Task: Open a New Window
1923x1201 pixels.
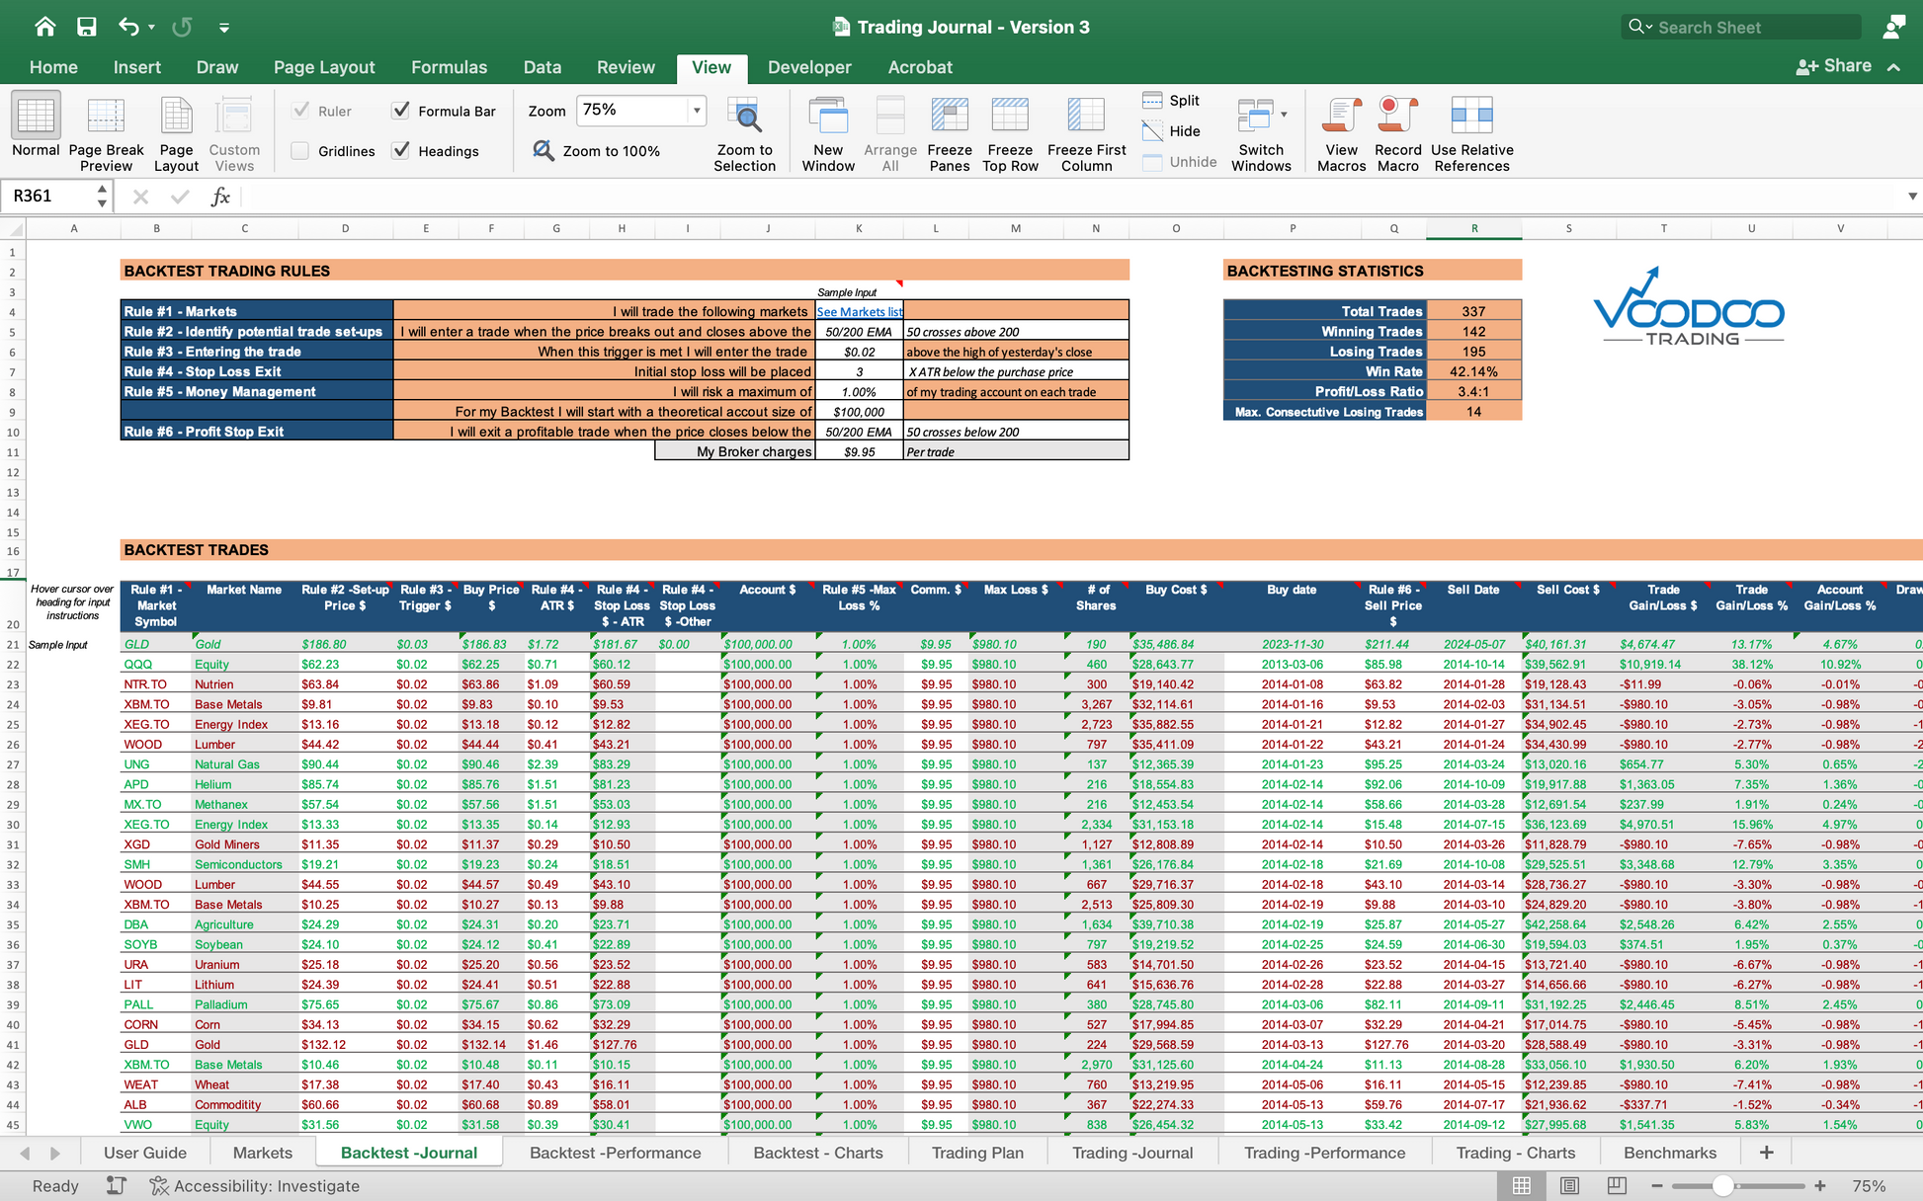Action: (x=828, y=117)
